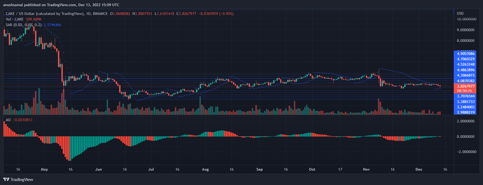Click the 4.9057086 blue price level label
The width and height of the screenshot is (483, 185).
(x=466, y=54)
